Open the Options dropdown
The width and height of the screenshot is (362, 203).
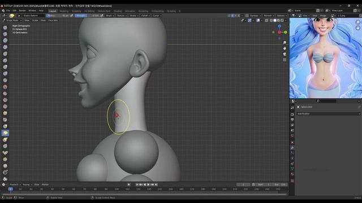[x=282, y=16]
